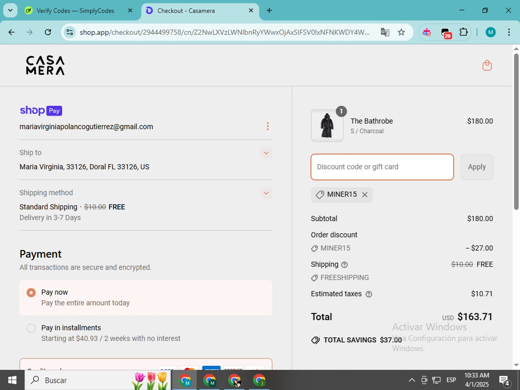Go forward to next page
This screenshot has height=390, width=520.
click(x=29, y=32)
